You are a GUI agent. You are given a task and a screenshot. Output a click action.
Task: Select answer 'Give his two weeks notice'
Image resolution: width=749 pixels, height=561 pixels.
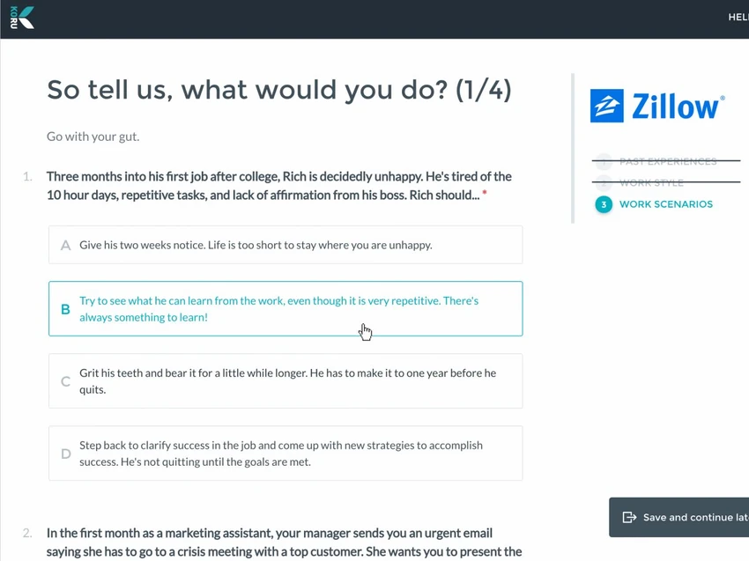[x=286, y=245]
